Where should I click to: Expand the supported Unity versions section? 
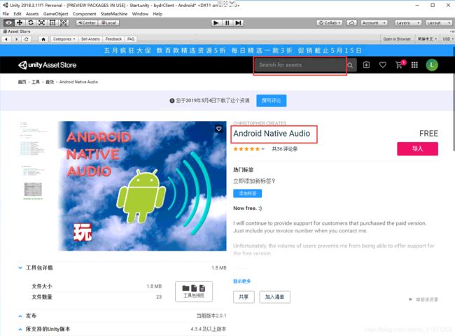coord(20,329)
